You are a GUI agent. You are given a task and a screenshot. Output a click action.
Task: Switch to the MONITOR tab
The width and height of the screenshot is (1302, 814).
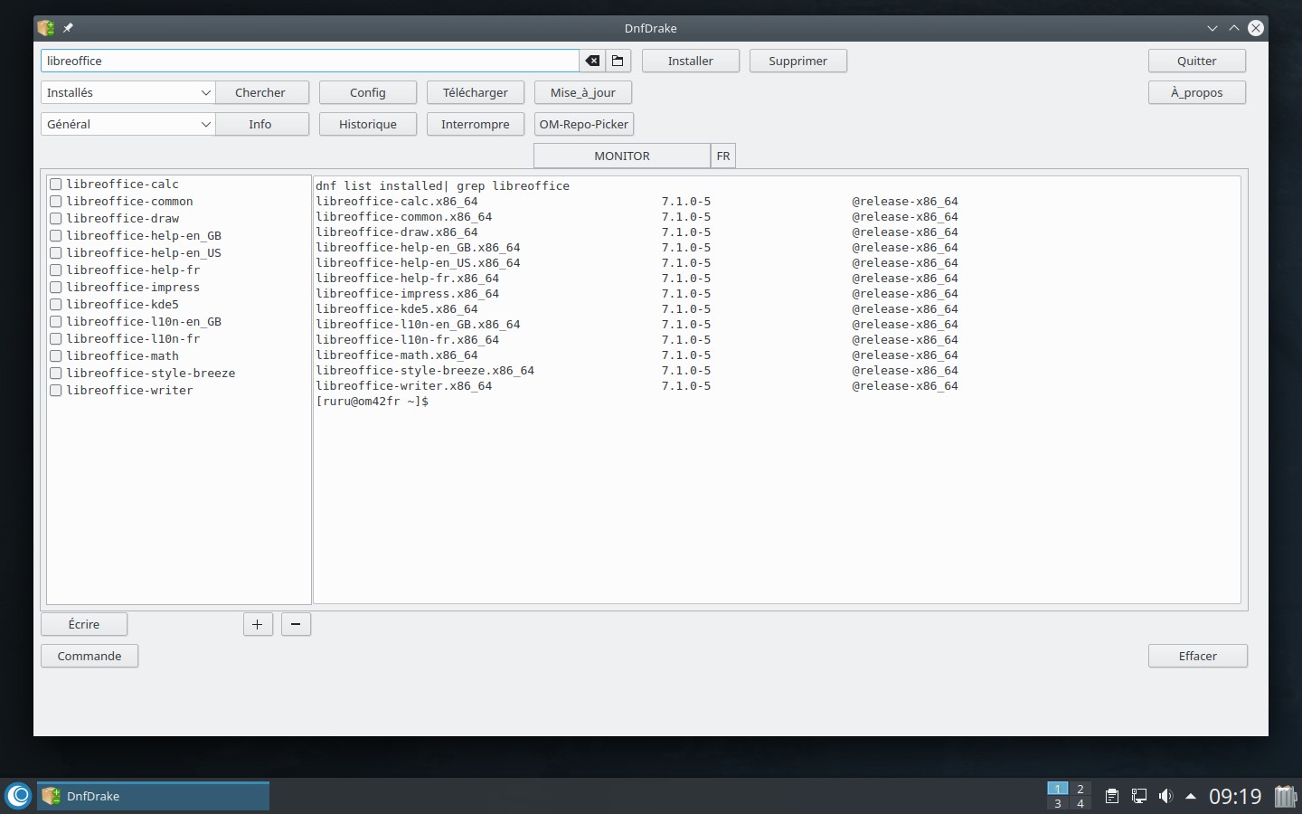point(622,156)
